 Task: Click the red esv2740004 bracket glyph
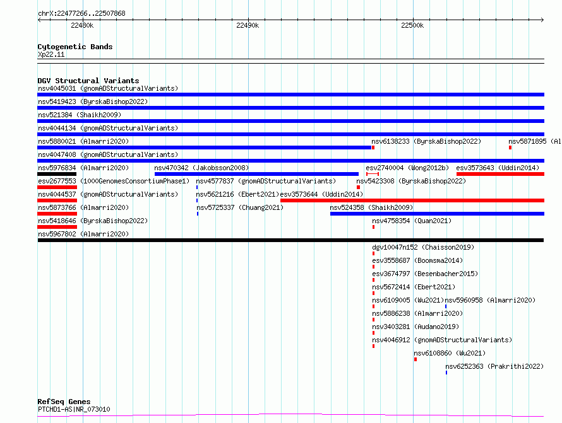373,174
